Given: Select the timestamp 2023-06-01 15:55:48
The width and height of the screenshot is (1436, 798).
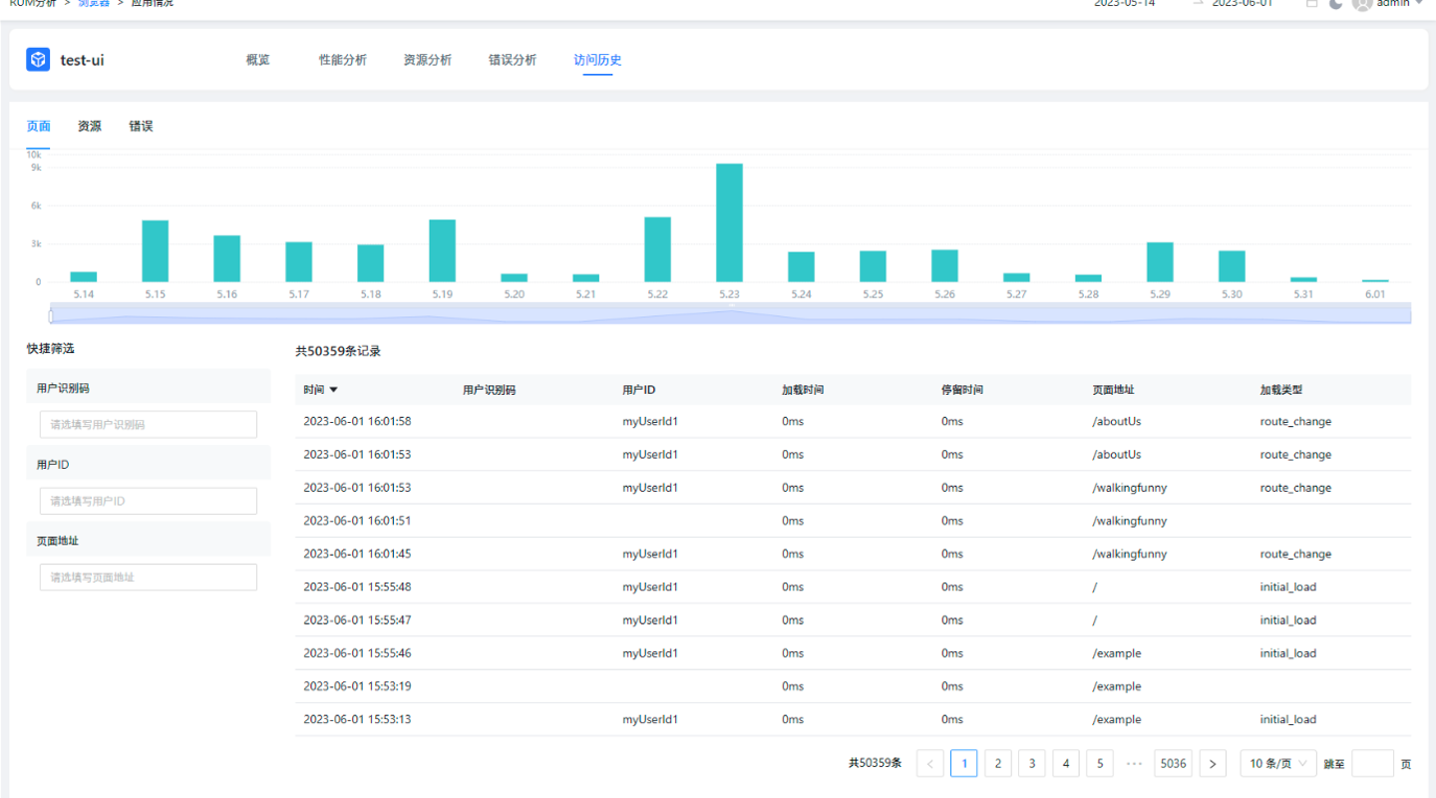Looking at the screenshot, I should (357, 587).
